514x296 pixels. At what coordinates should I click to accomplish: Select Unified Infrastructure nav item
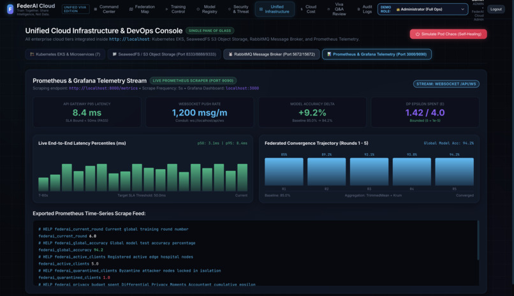275,9
